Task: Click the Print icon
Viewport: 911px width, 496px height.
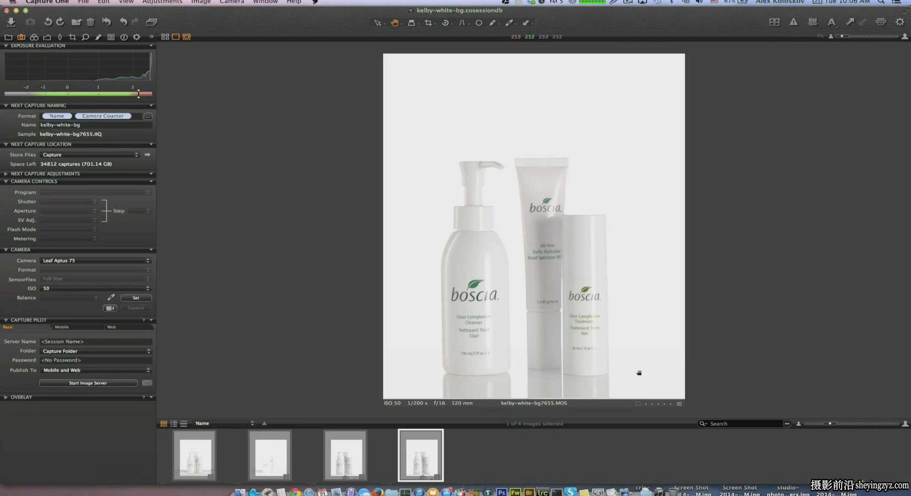Action: [881, 22]
